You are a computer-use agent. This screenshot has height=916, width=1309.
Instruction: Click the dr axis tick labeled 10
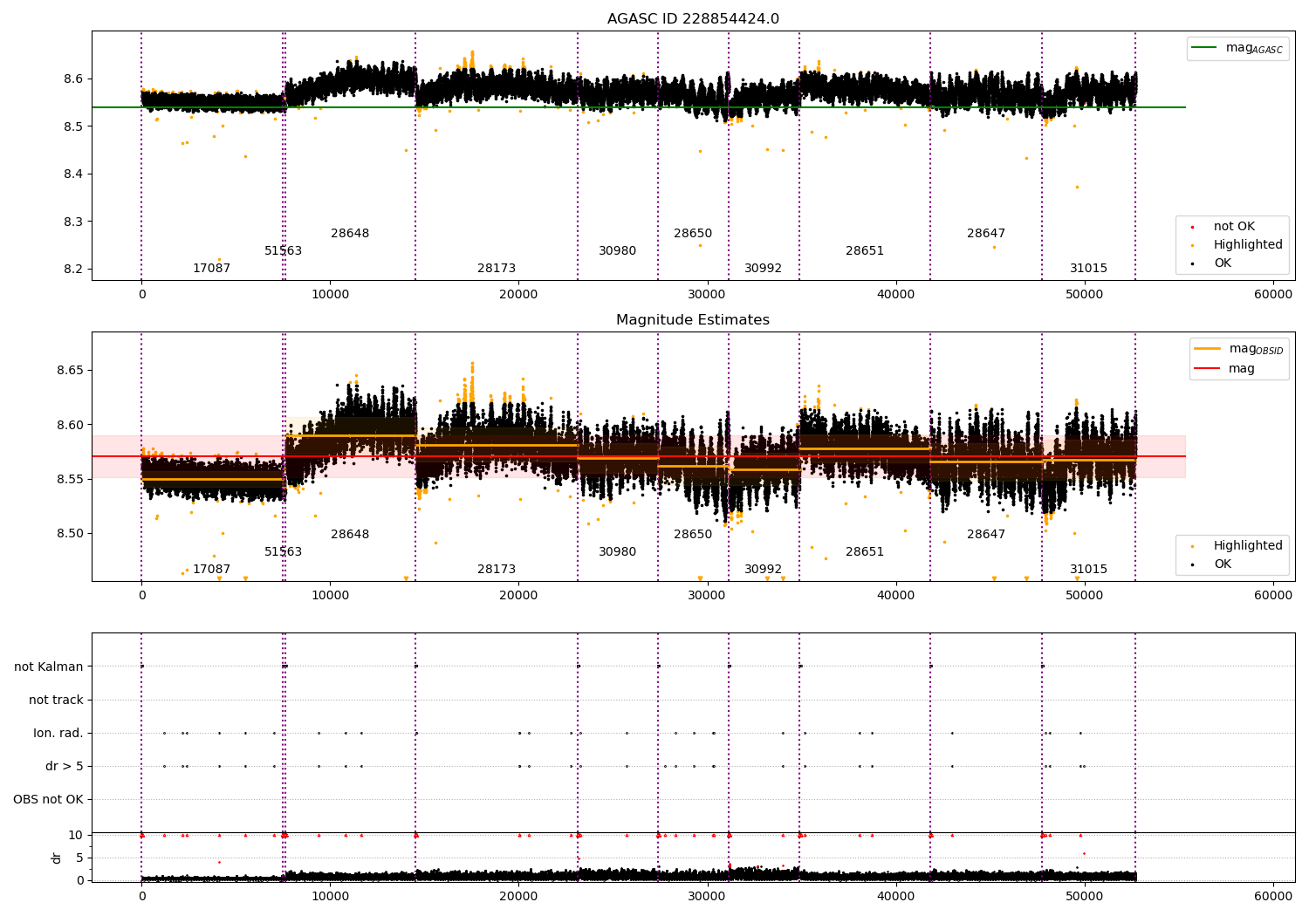[x=76, y=835]
